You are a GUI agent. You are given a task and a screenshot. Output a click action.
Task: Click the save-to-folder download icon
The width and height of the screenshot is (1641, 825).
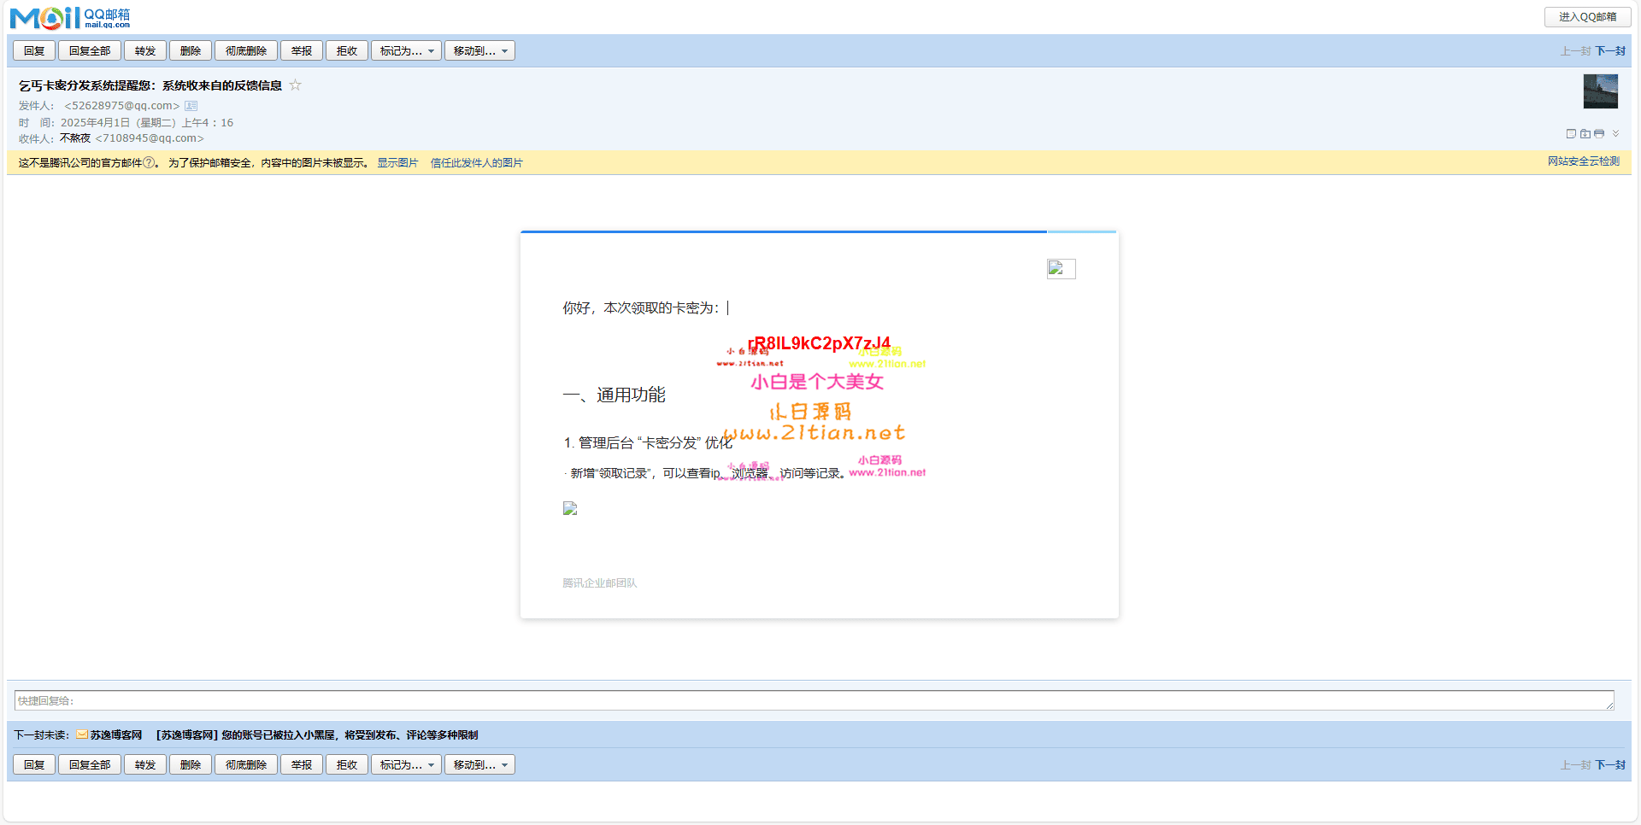(1585, 134)
